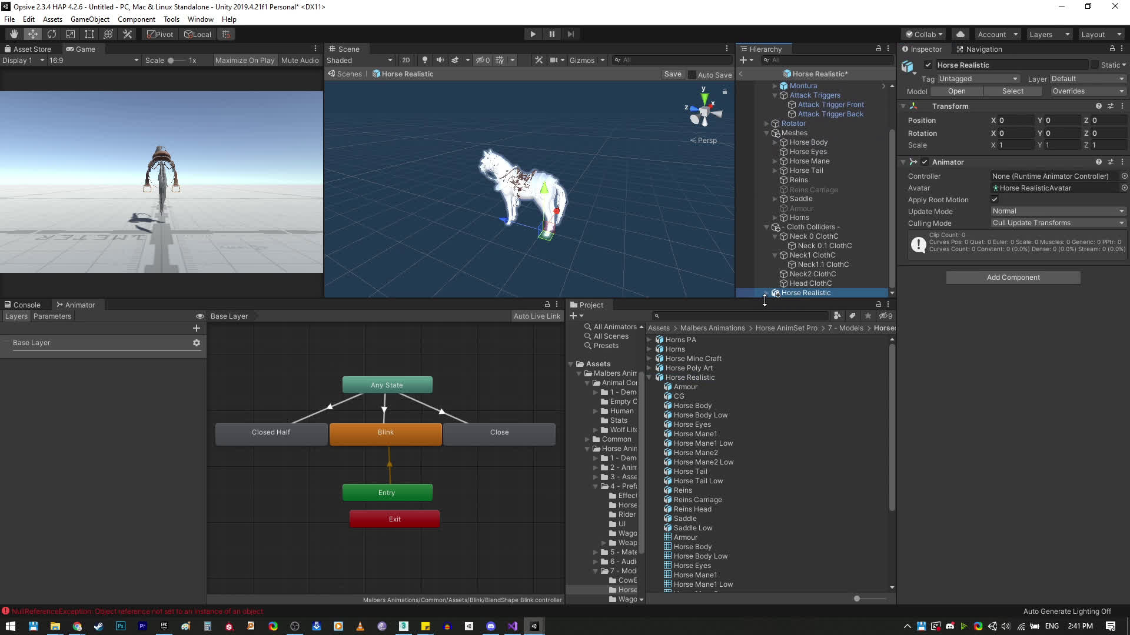Add a new animator layer with plus
This screenshot has height=635, width=1130.
click(x=197, y=328)
